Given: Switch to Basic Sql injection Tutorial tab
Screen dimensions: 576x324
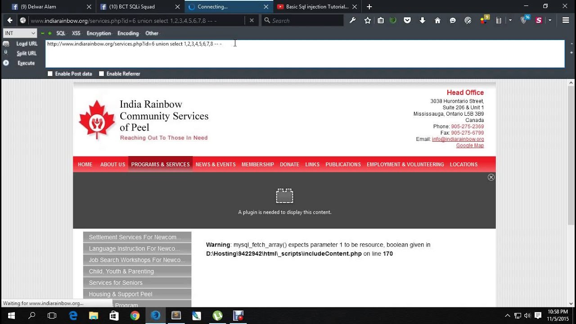Looking at the screenshot, I should (x=317, y=7).
